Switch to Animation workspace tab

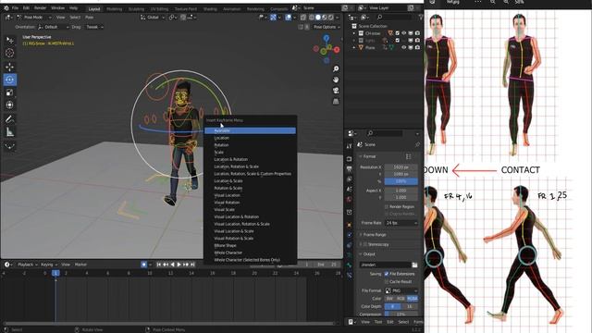232,8
